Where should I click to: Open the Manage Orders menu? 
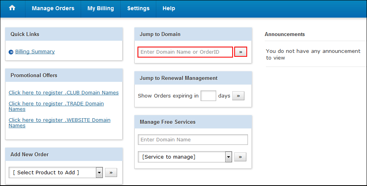[x=53, y=9]
